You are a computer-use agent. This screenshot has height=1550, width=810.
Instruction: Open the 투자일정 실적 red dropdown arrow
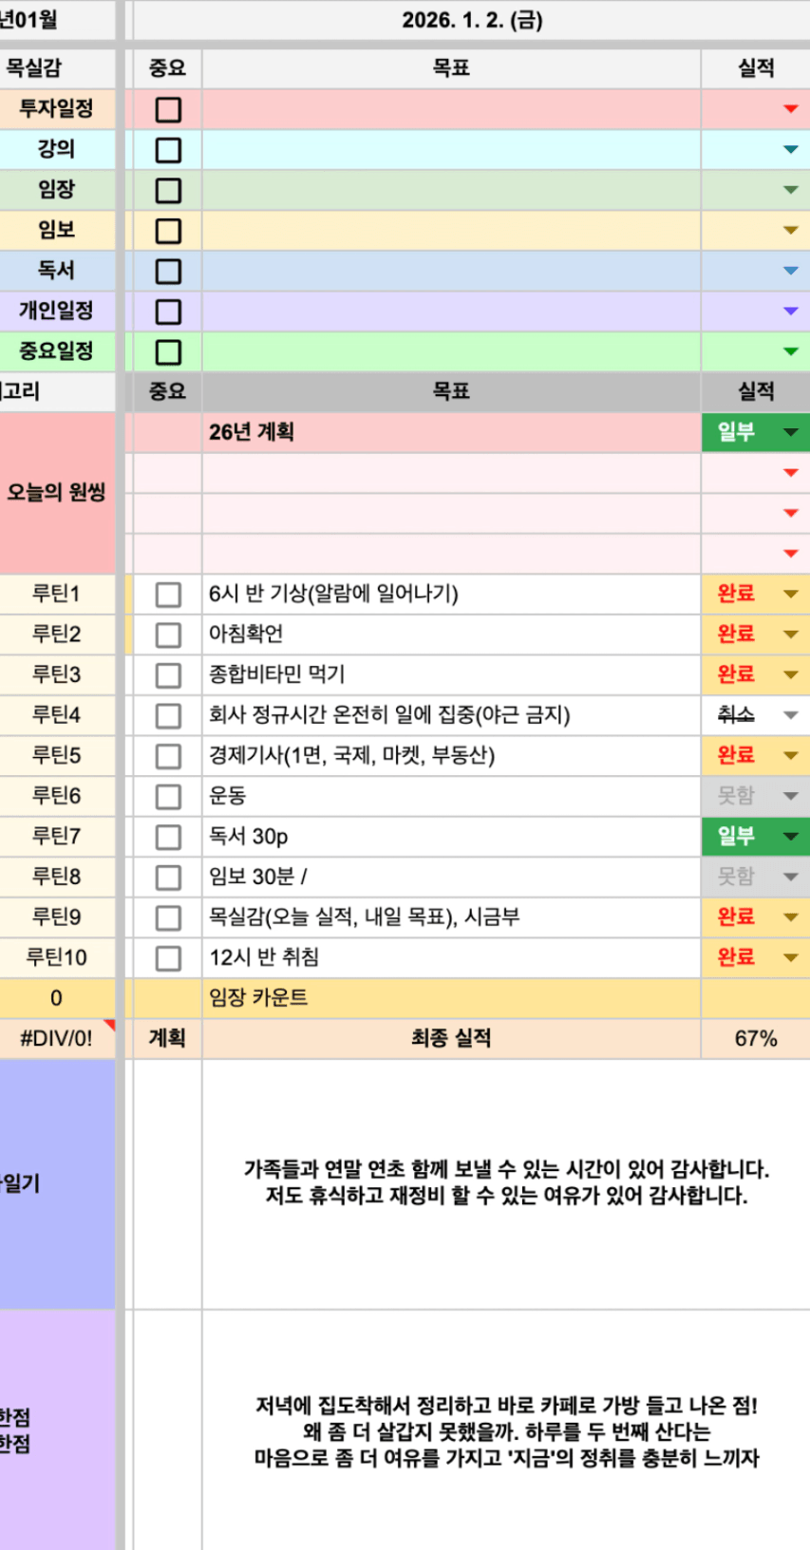(x=790, y=109)
